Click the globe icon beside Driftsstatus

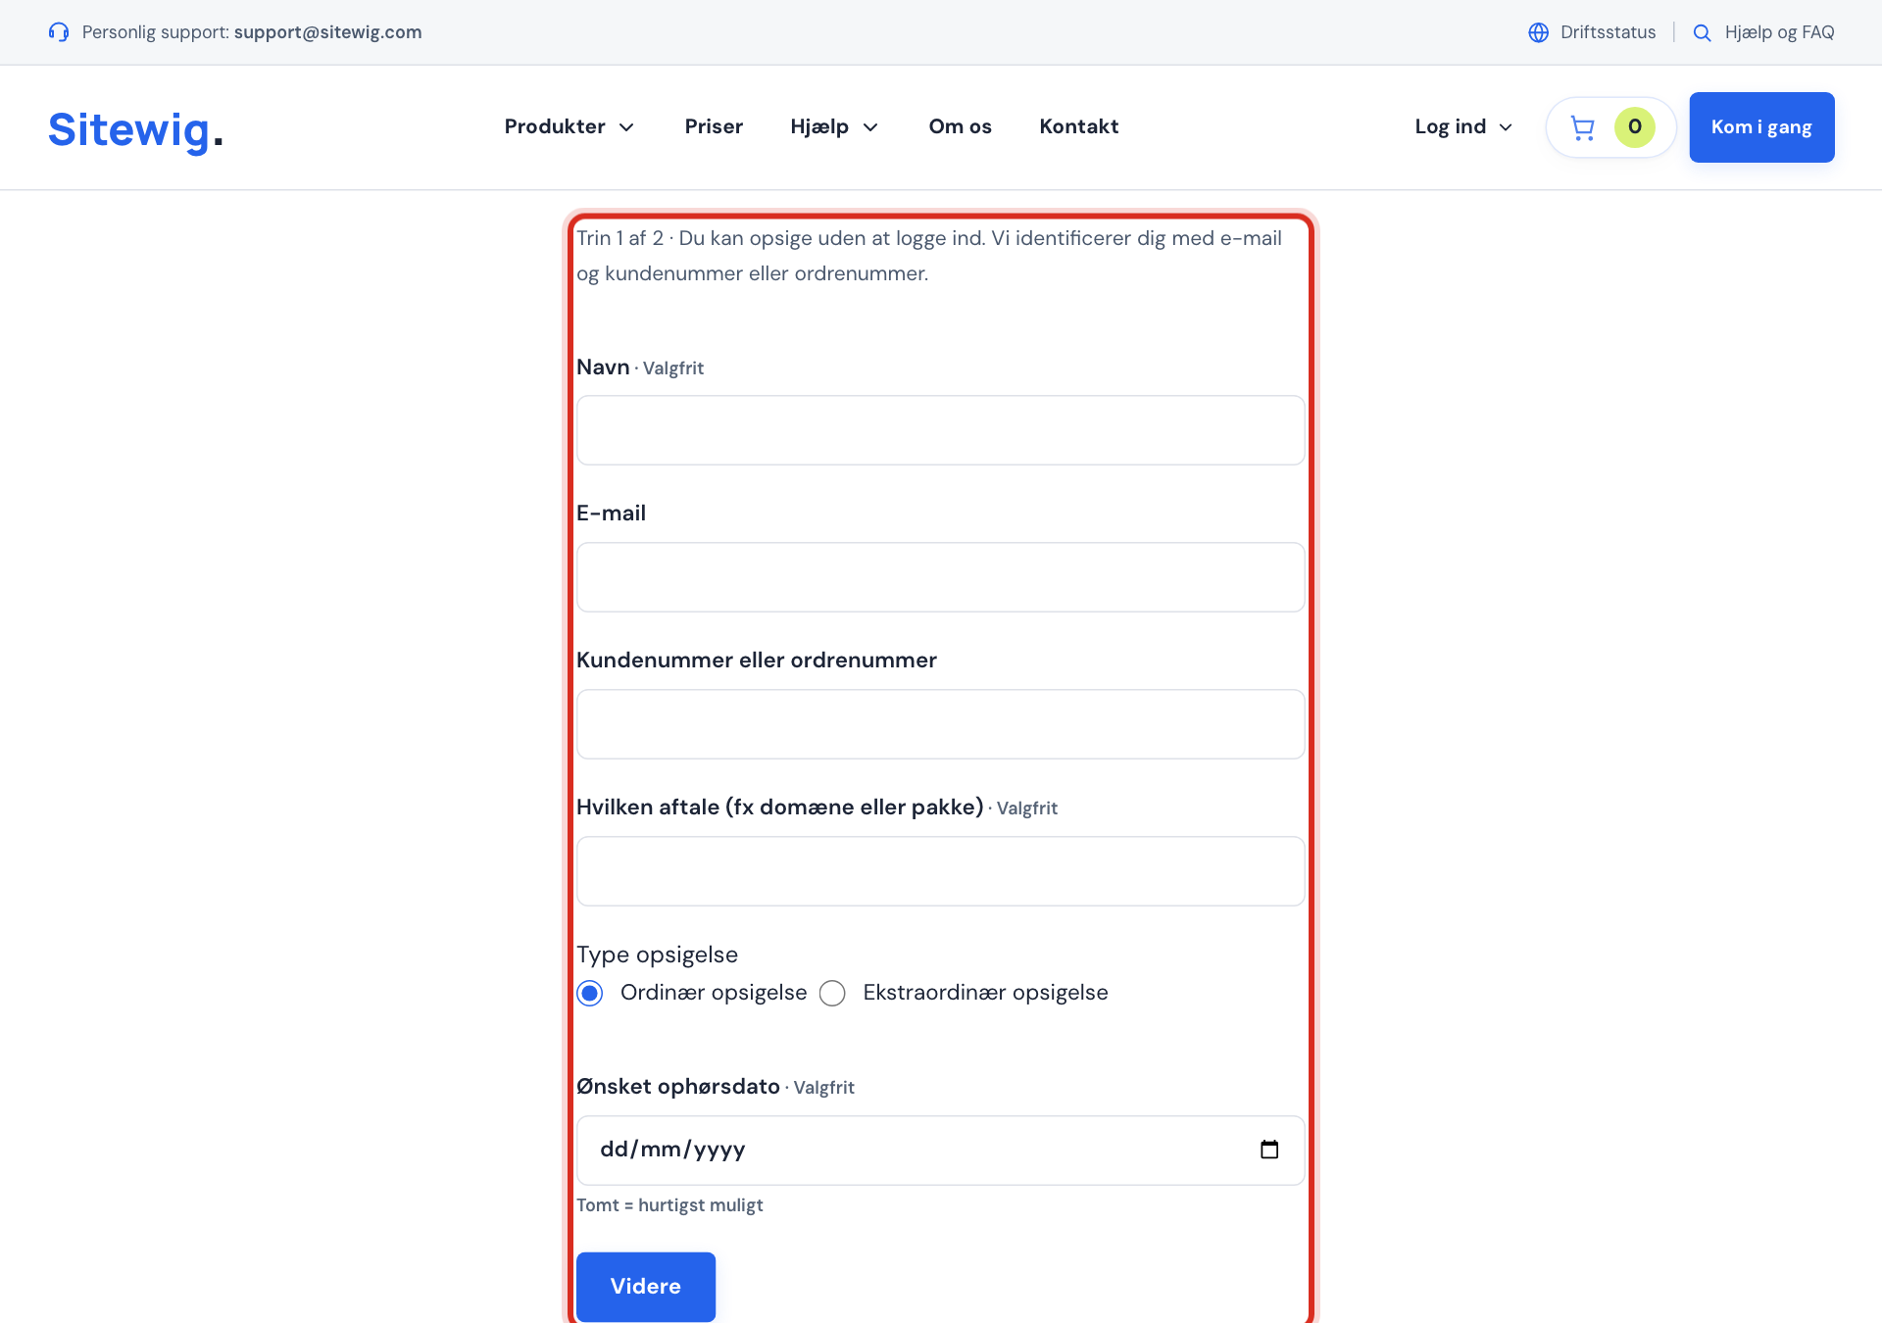tap(1539, 32)
